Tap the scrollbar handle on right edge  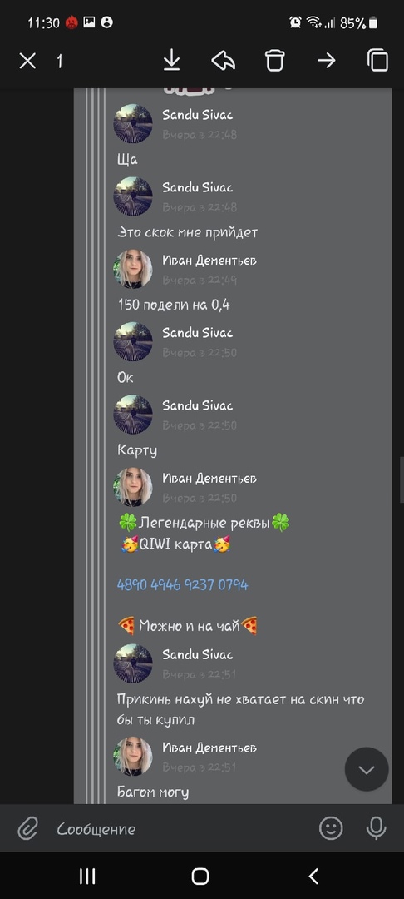[402, 479]
